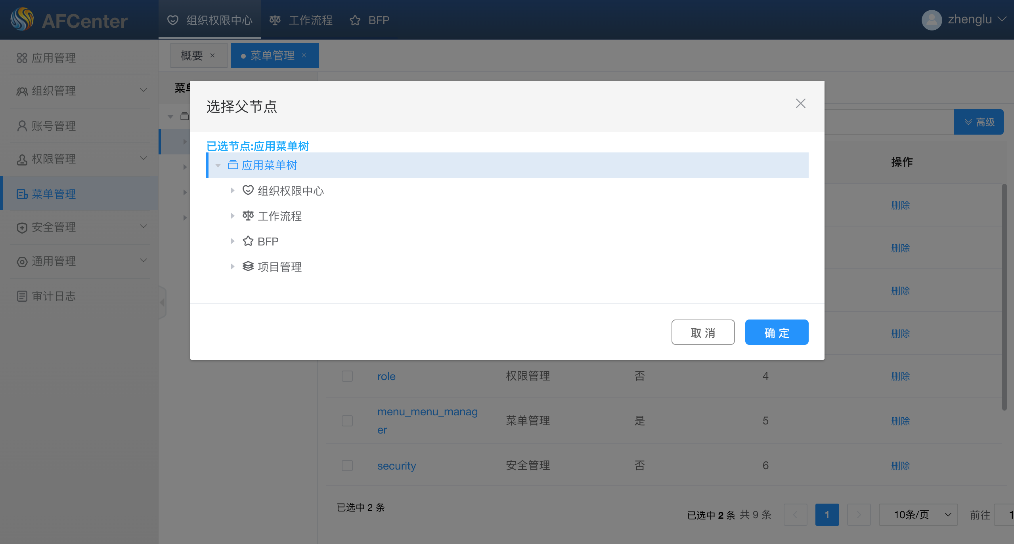Click the layers icon beside 项目管理 in tree
The height and width of the screenshot is (544, 1014).
248,266
